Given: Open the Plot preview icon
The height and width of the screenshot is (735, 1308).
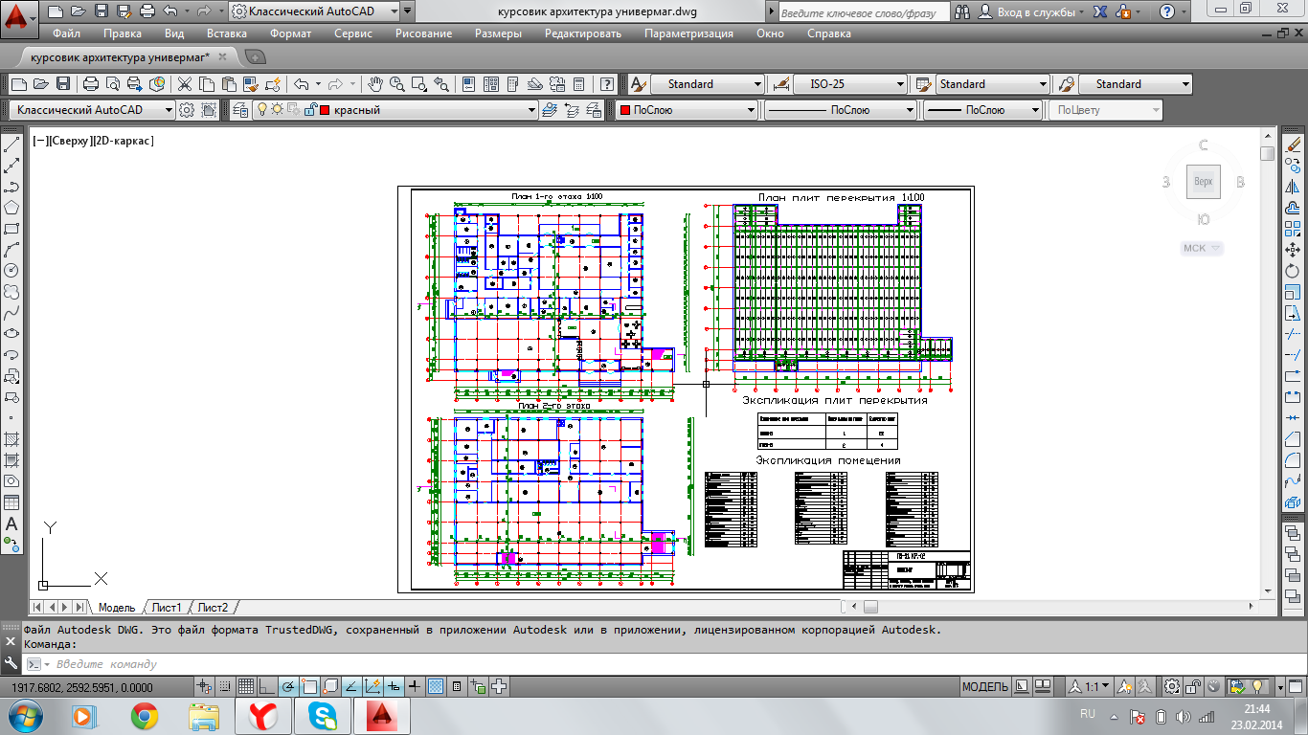Looking at the screenshot, I should coord(113,83).
